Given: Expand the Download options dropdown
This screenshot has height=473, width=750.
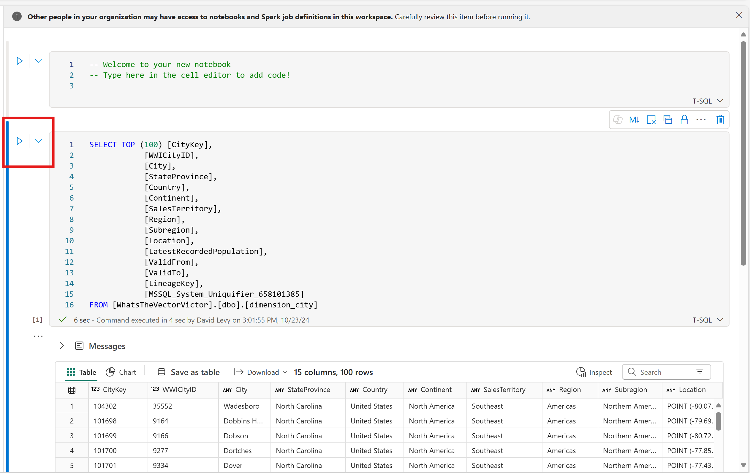Looking at the screenshot, I should coord(285,372).
